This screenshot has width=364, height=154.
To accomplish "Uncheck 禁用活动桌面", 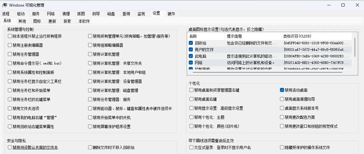I will (x=282, y=90).
